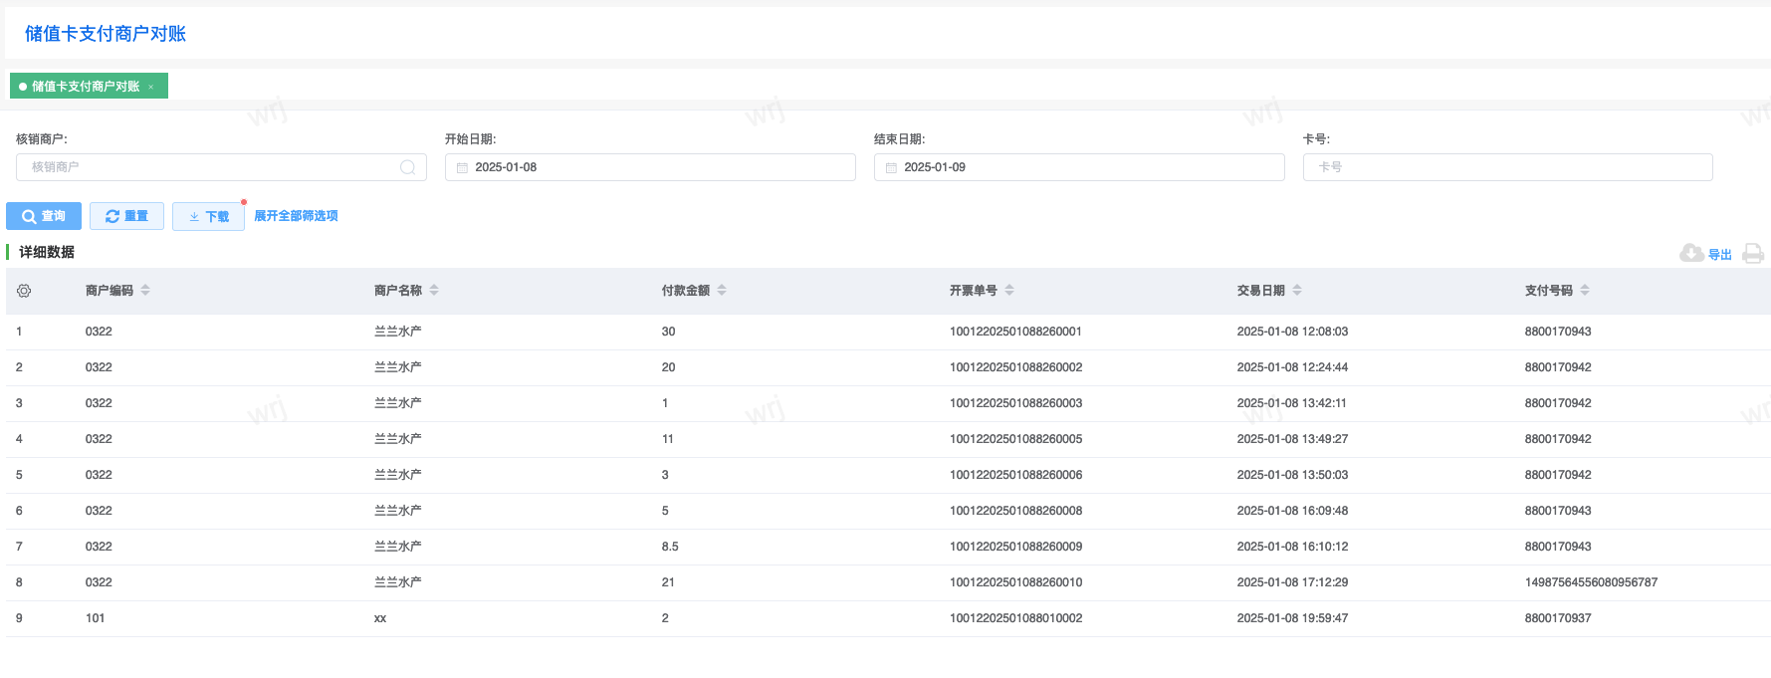Sort by 商户编码 column
Image resolution: width=1771 pixels, height=678 pixels.
(145, 290)
